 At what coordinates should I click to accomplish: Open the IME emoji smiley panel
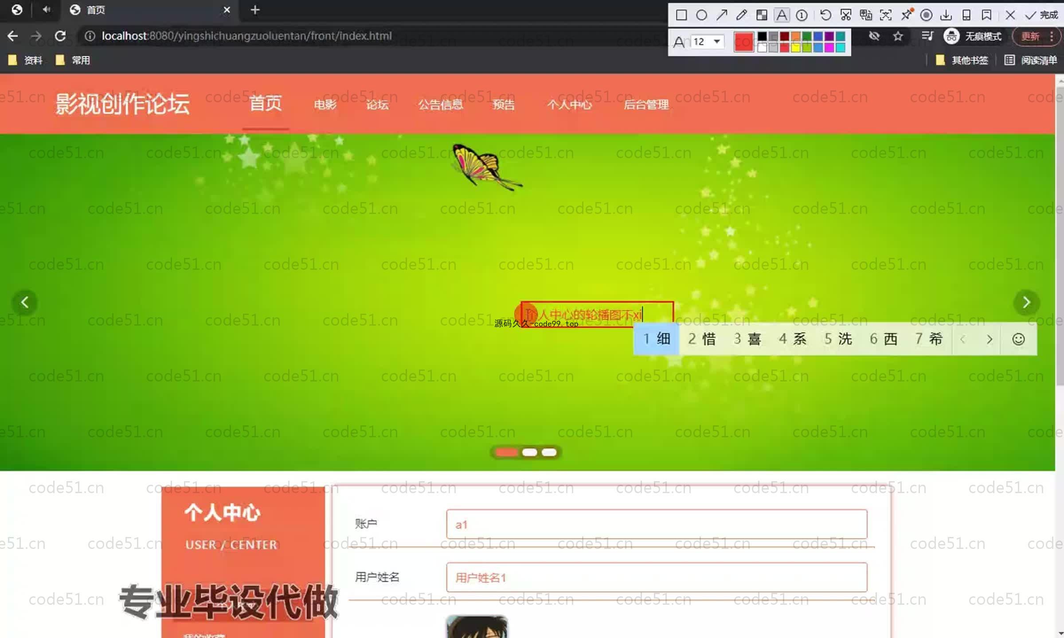point(1018,339)
